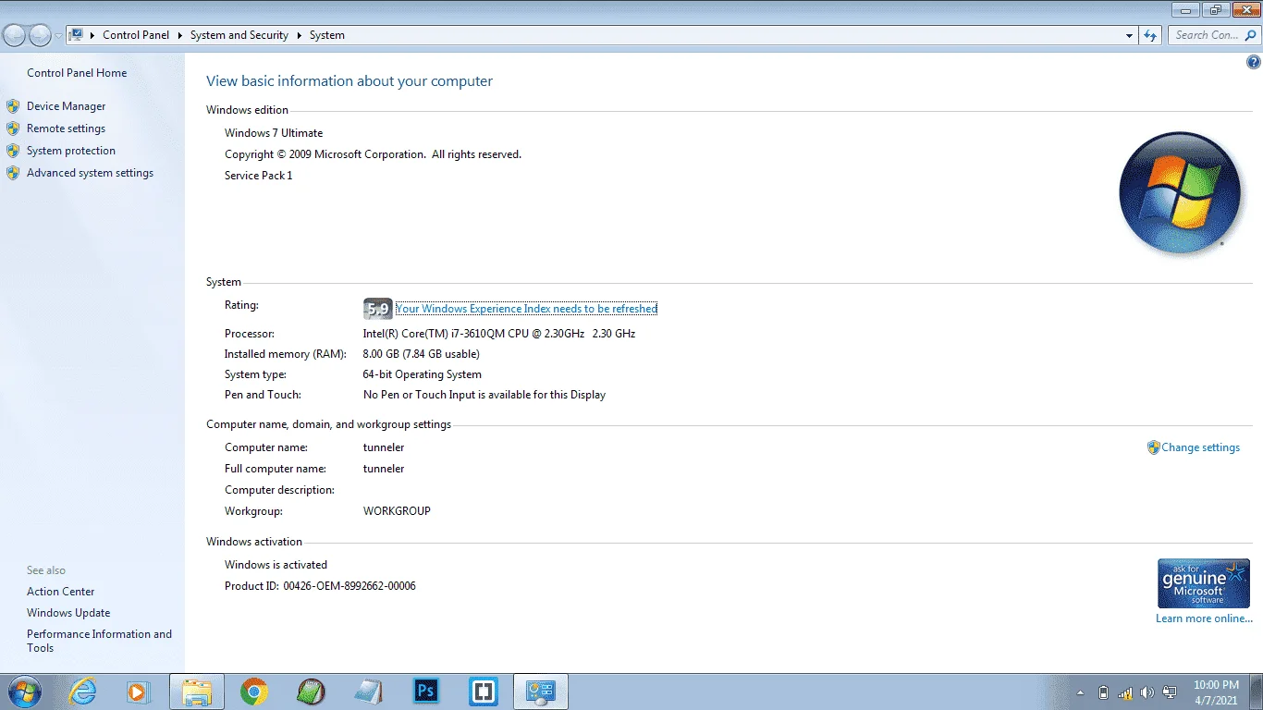This screenshot has width=1263, height=710.
Task: Click the address bar refresh button
Action: point(1150,35)
